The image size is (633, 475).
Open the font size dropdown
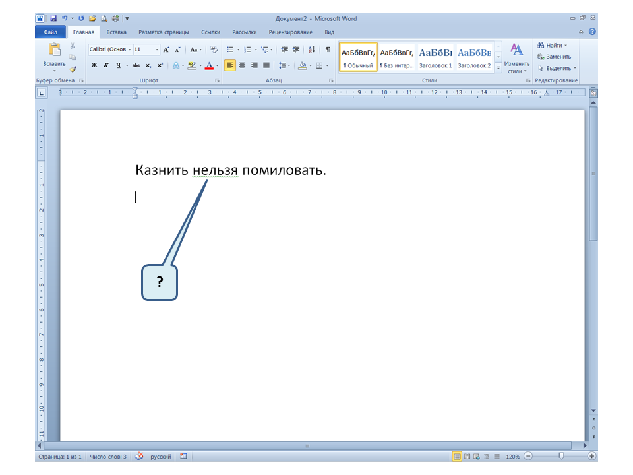click(x=157, y=49)
